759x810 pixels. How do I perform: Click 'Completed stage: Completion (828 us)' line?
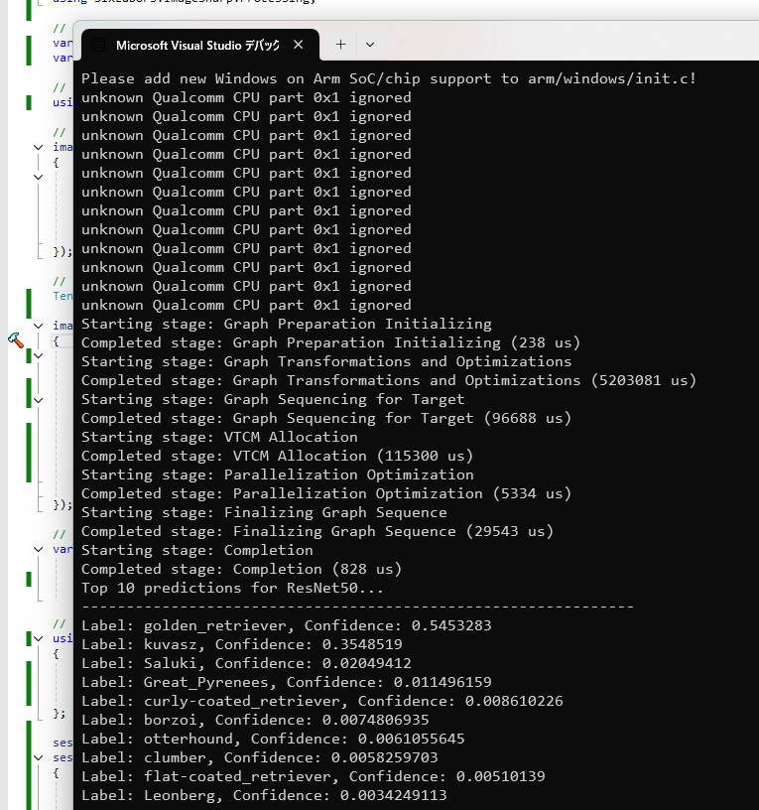pos(242,569)
